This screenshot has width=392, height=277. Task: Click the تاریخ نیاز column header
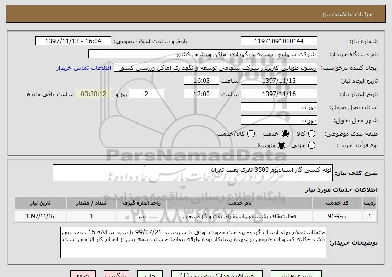(x=40, y=203)
